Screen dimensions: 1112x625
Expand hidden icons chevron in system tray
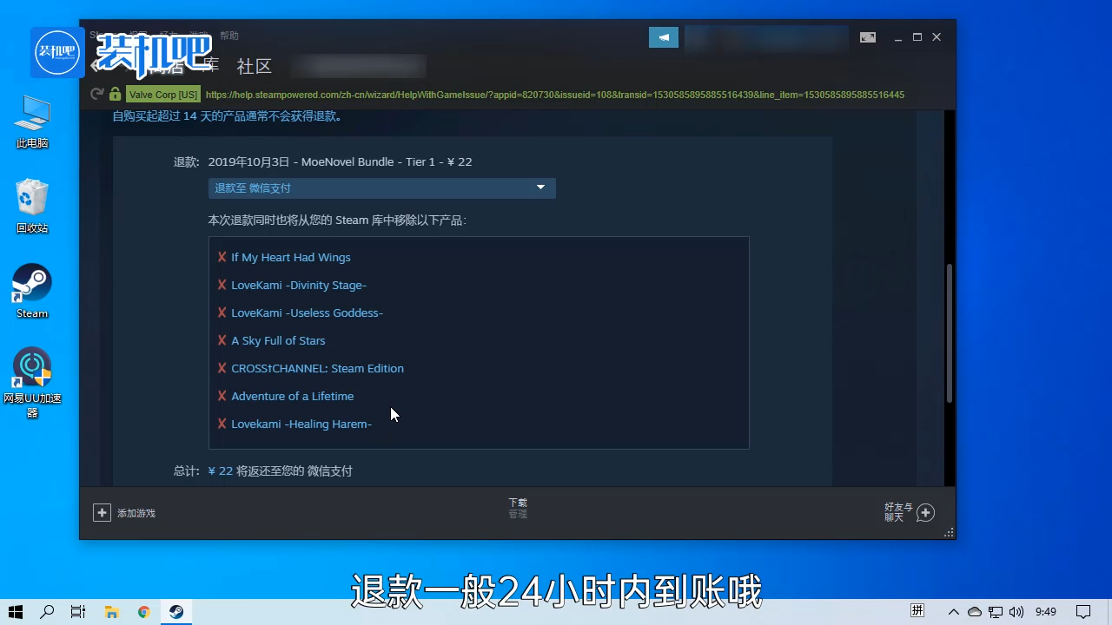(953, 612)
